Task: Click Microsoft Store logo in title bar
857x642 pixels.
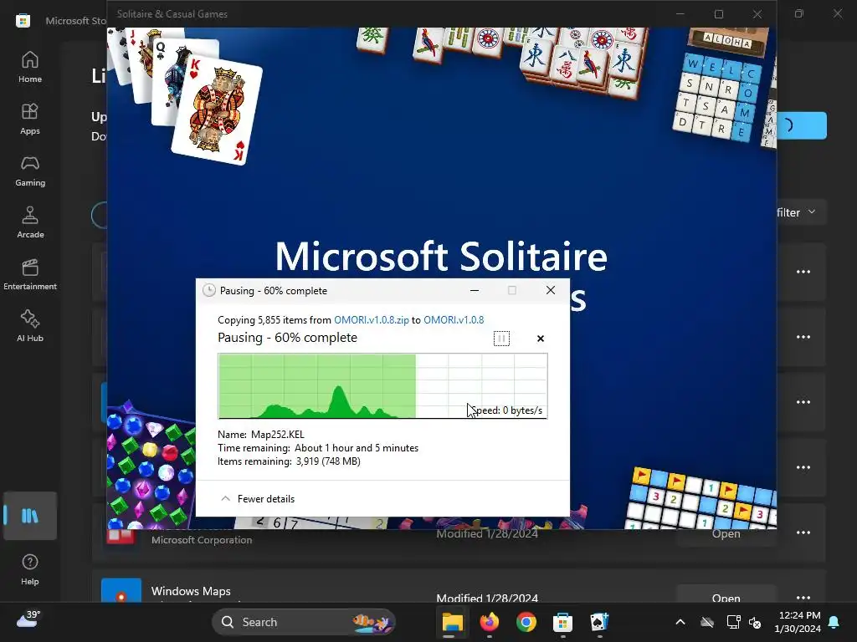Action: (23, 21)
